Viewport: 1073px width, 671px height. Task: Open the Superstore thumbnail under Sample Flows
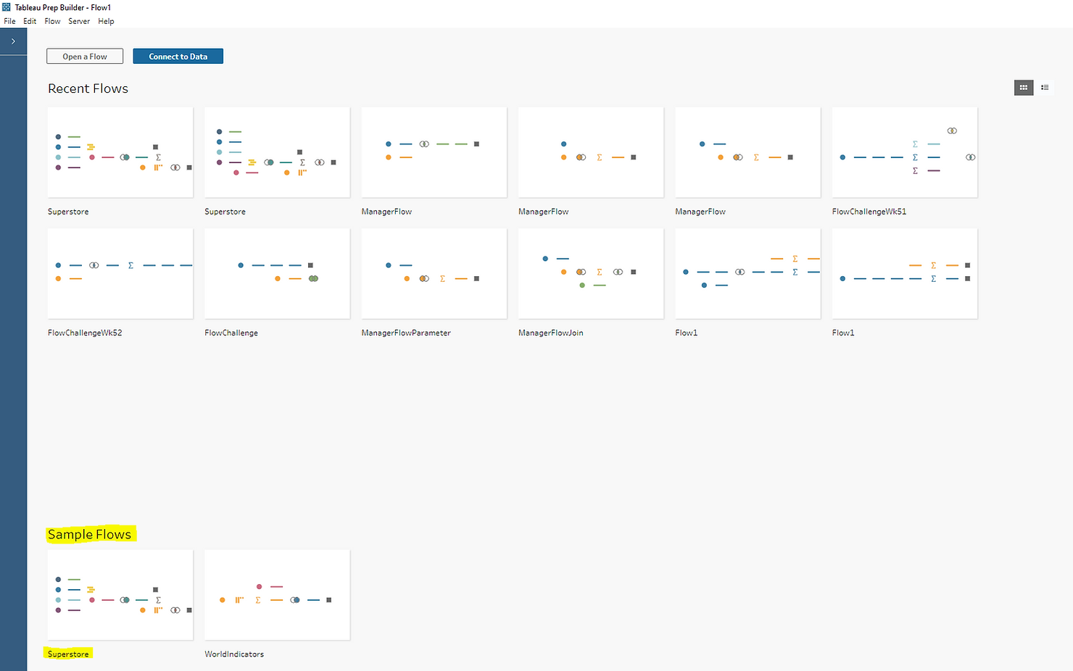[120, 594]
